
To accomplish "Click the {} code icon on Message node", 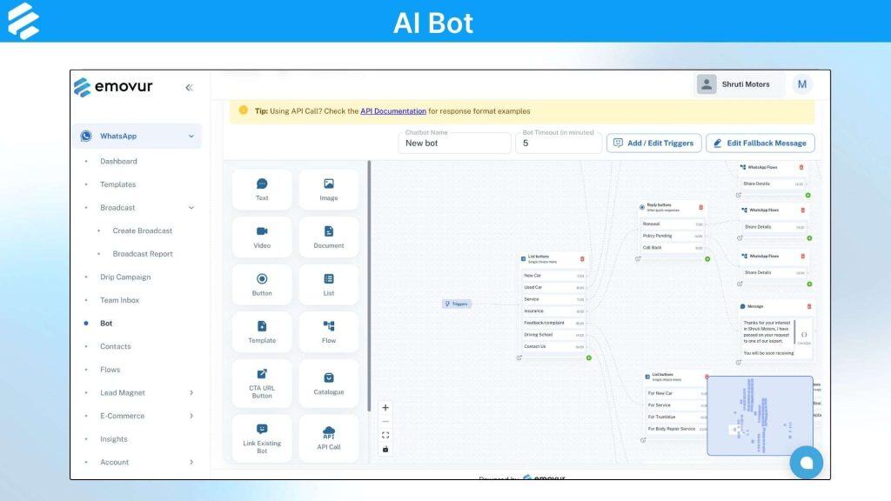I will (805, 334).
